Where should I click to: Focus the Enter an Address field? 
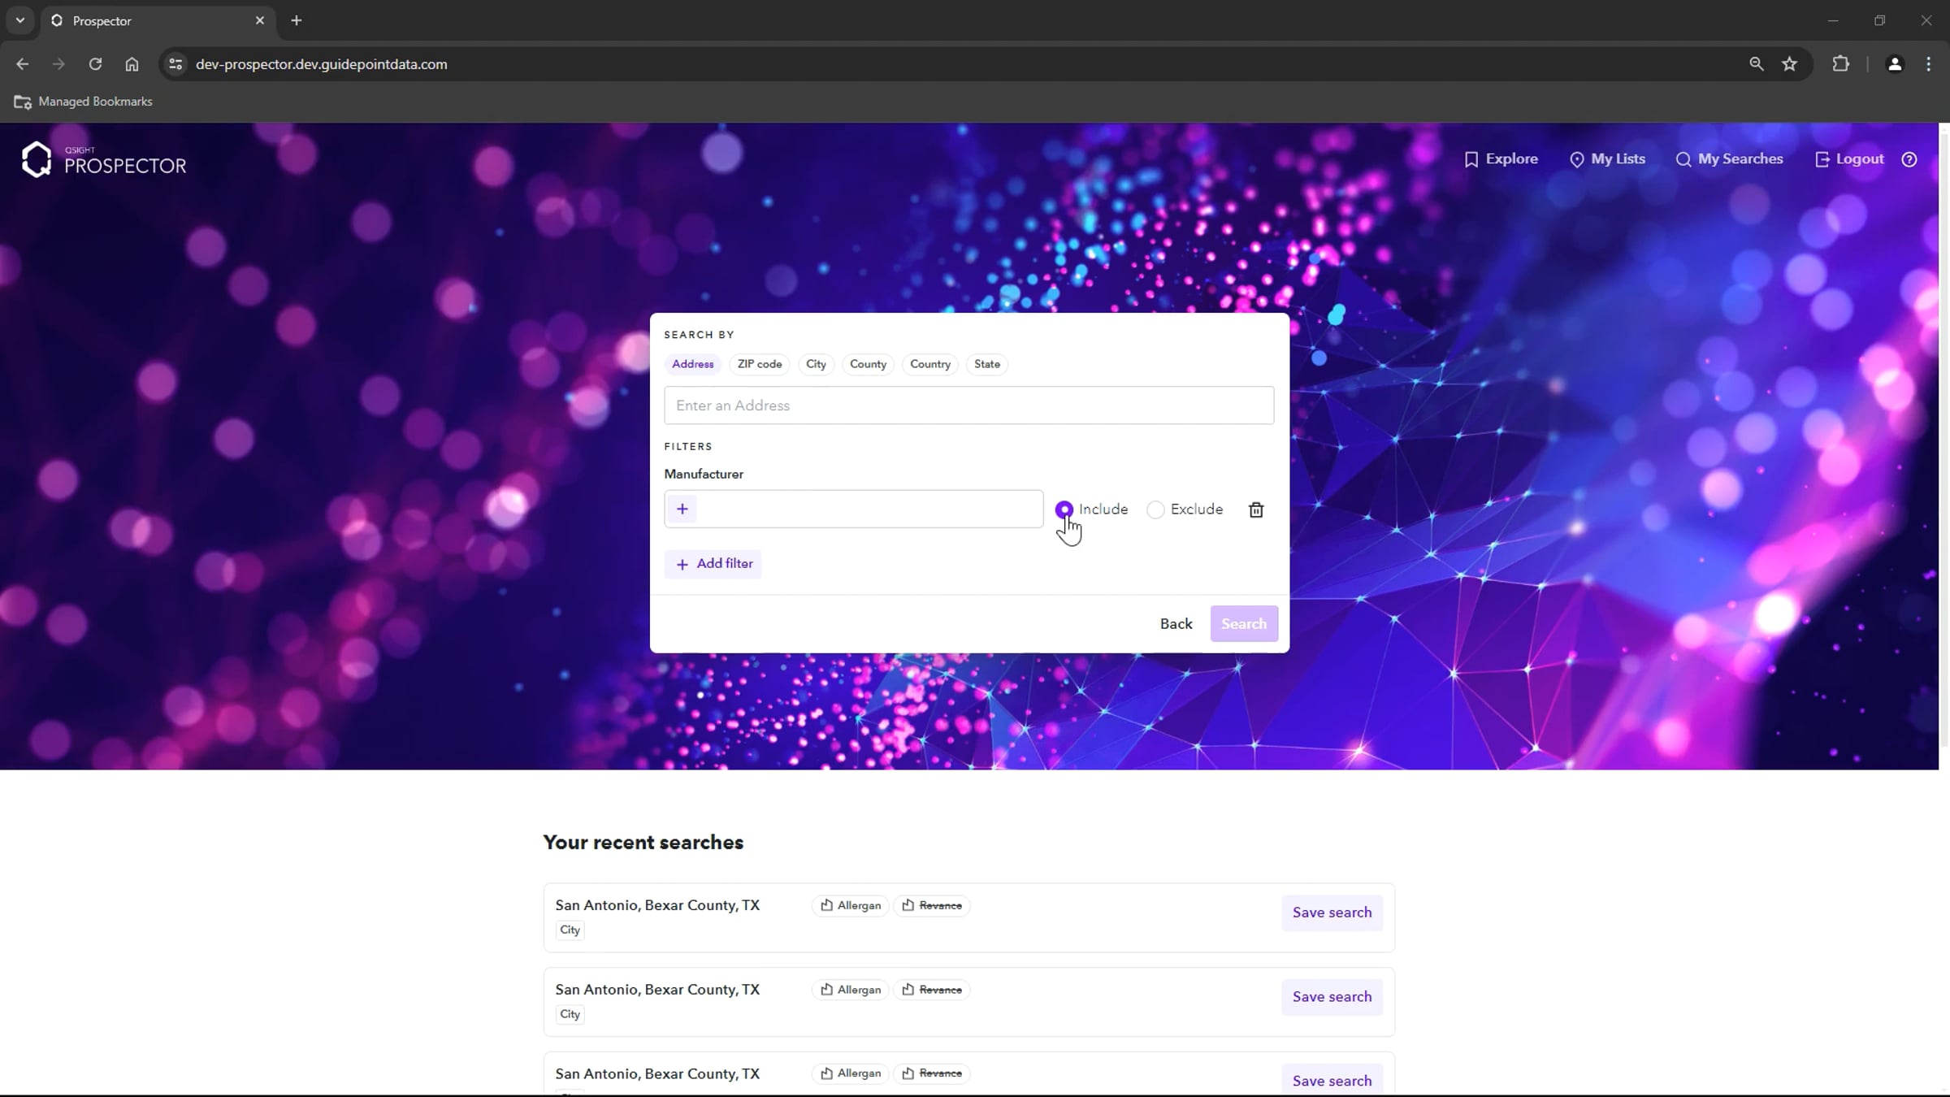click(x=968, y=405)
